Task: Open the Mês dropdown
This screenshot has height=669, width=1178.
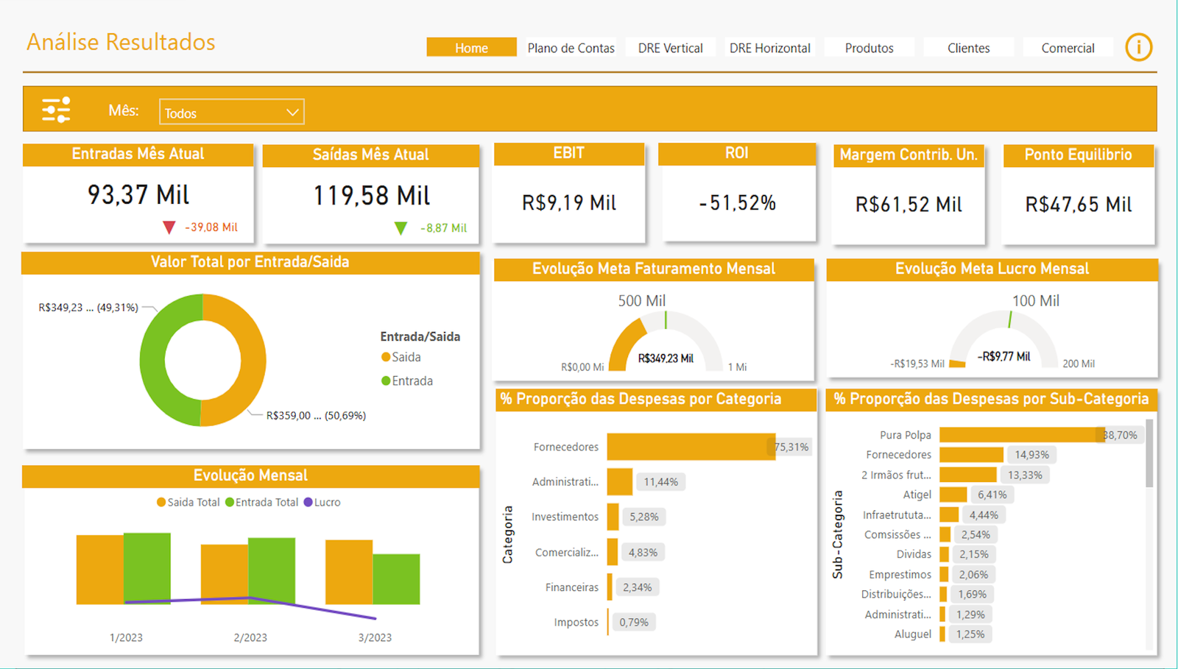Action: (x=221, y=113)
